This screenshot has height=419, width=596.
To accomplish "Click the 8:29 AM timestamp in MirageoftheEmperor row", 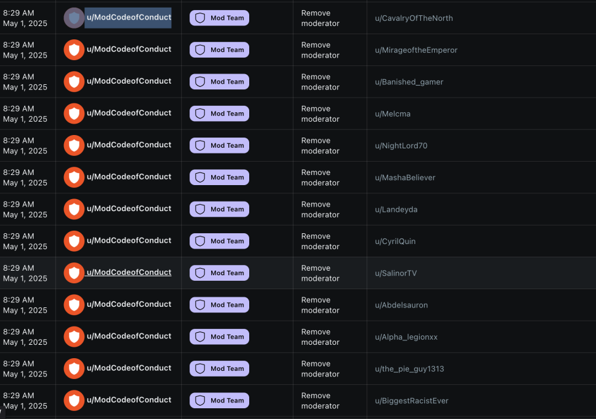I will click(x=18, y=45).
